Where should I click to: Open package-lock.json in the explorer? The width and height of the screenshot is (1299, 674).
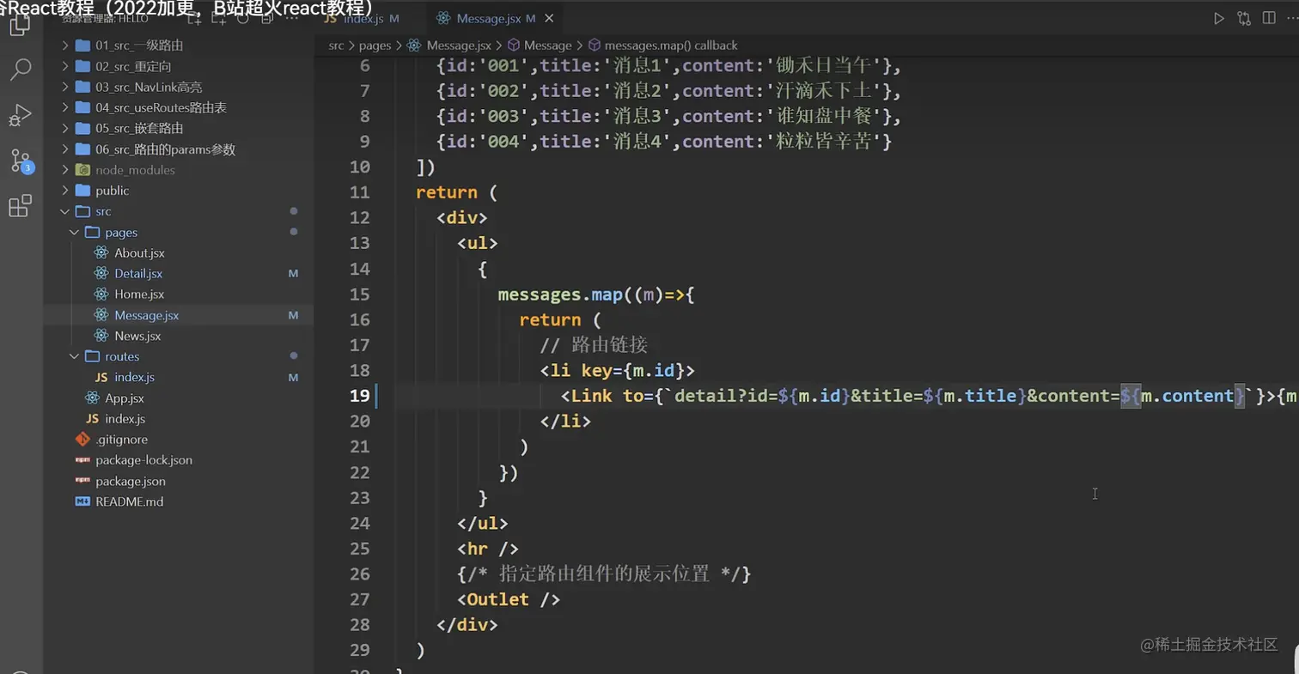pos(144,460)
